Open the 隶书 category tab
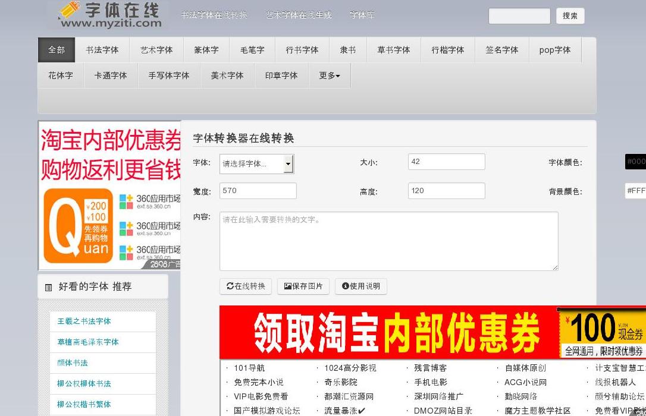646x416 pixels. [x=348, y=50]
